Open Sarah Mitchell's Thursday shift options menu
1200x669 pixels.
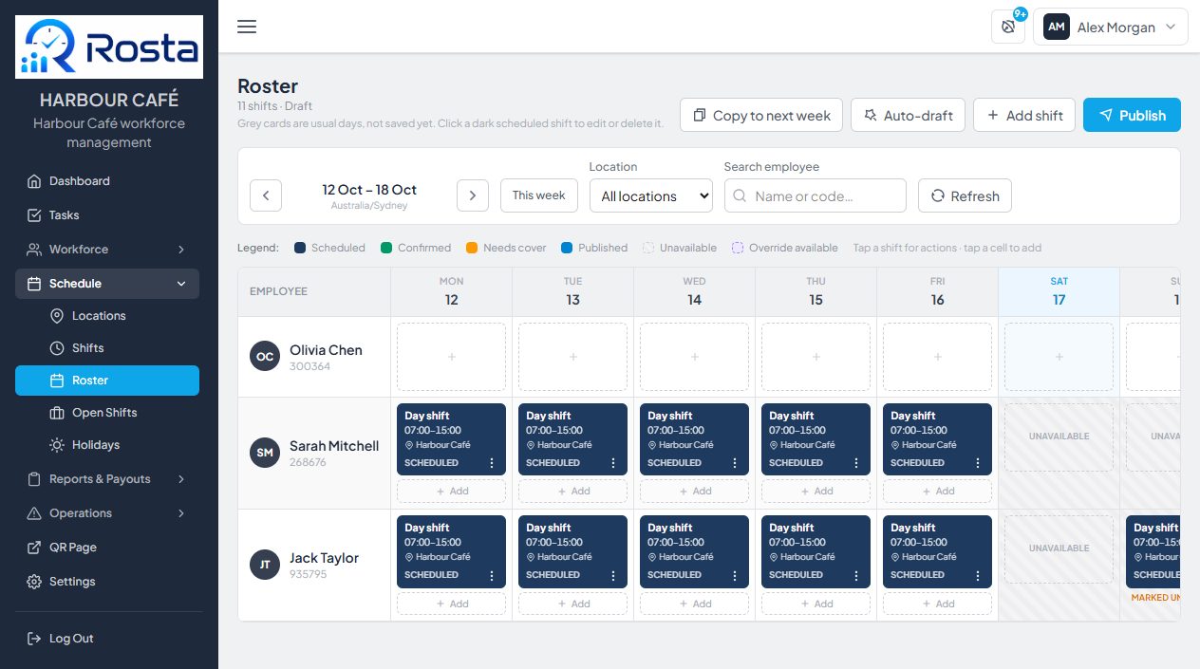pyautogui.click(x=856, y=463)
